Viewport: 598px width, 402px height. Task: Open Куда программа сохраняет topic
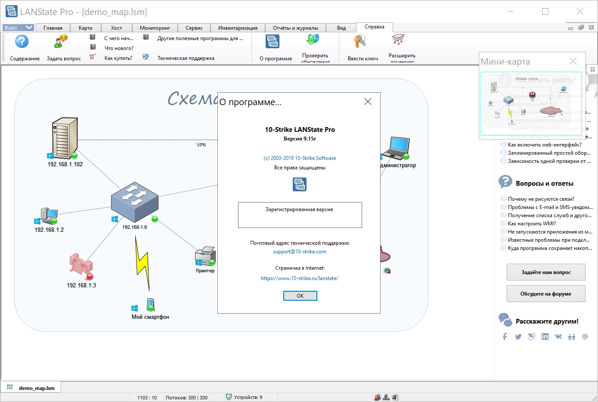pyautogui.click(x=550, y=248)
